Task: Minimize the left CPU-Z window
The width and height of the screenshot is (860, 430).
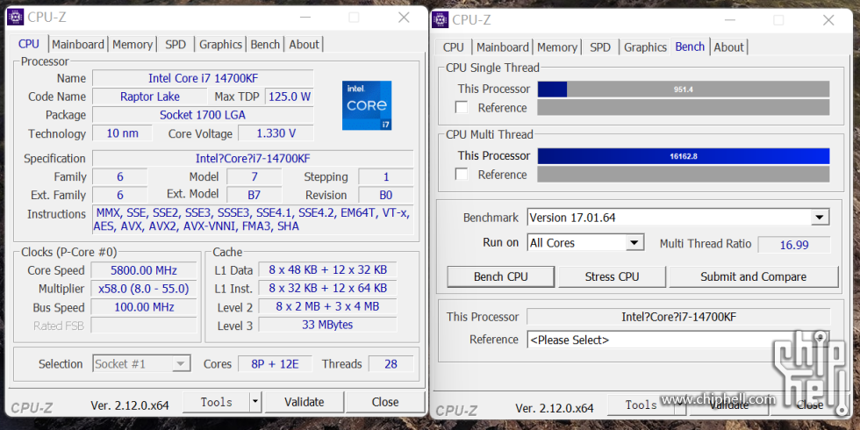Action: 305,18
